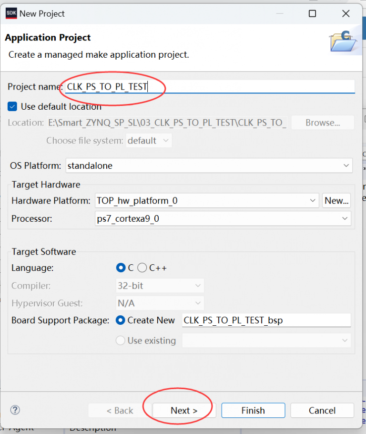
Task: Select Create New board support package option
Action: (121, 320)
